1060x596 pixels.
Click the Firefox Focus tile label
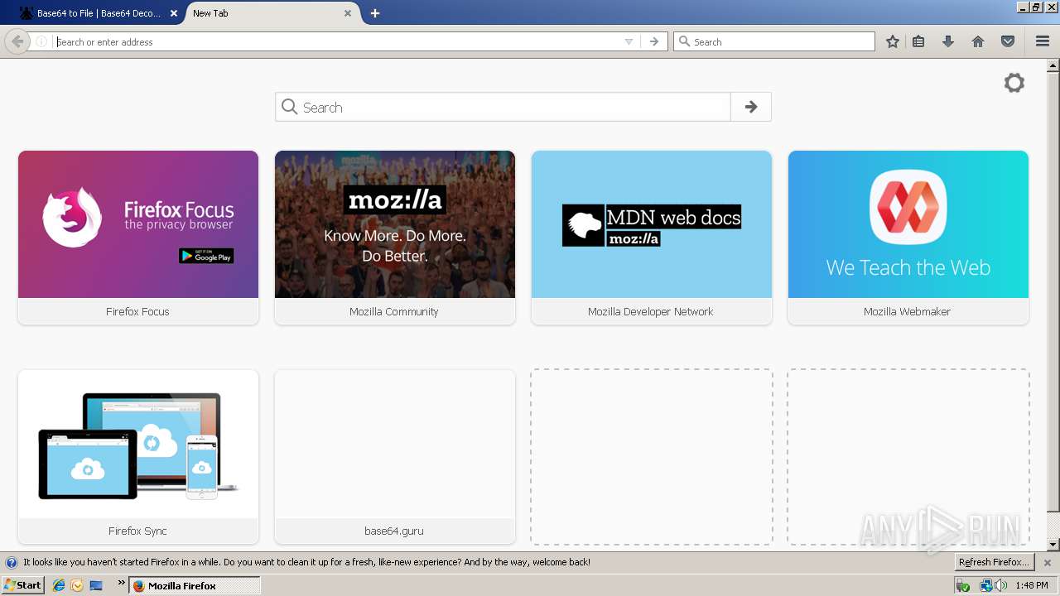137,311
